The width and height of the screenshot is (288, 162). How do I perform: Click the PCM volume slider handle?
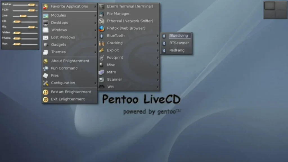point(31,10)
